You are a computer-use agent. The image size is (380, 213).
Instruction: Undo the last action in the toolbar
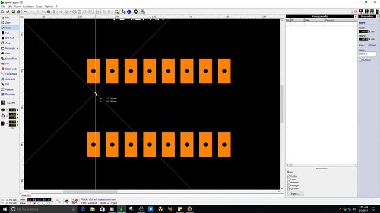point(25,12)
